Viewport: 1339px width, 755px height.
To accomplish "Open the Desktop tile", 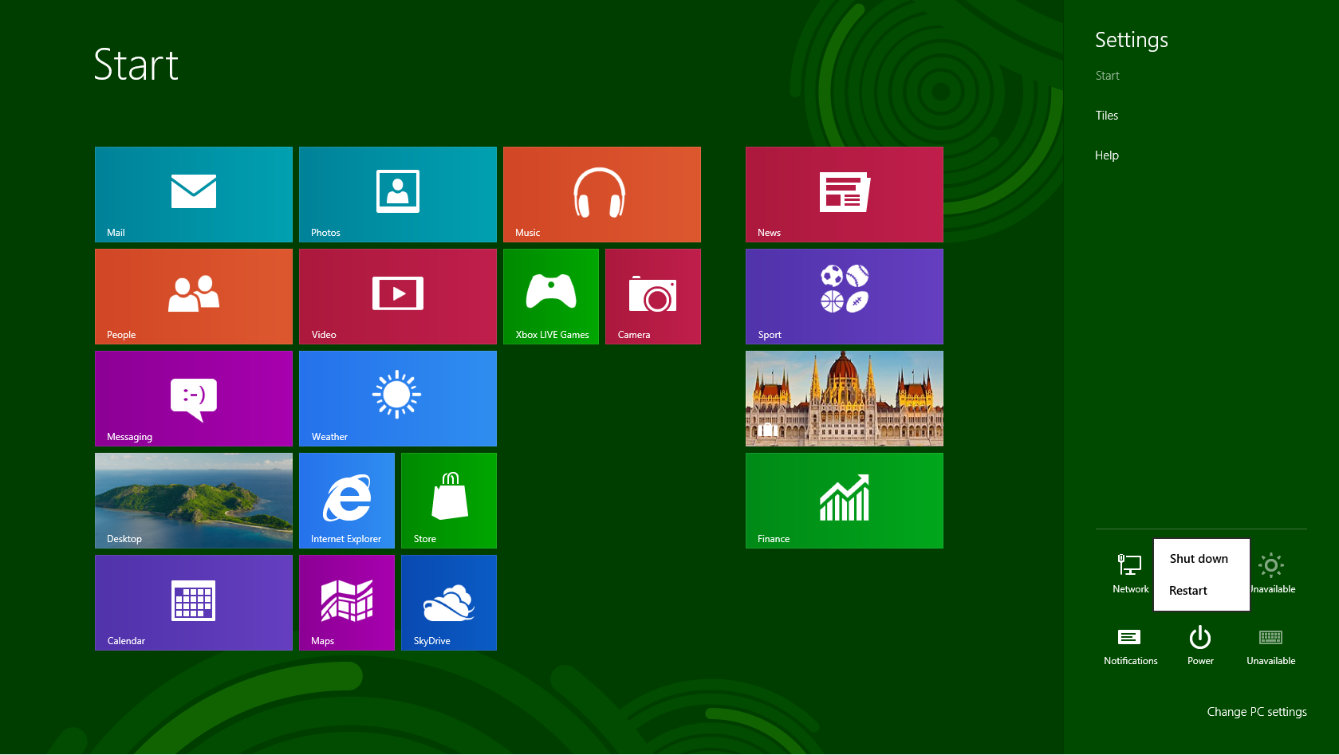I will click(194, 501).
